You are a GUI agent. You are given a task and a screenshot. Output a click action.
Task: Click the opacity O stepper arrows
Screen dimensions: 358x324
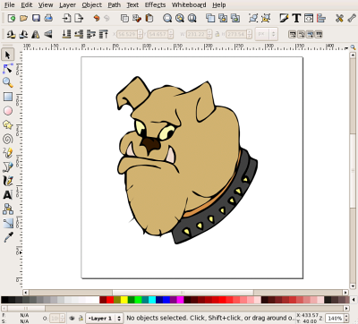click(x=63, y=319)
